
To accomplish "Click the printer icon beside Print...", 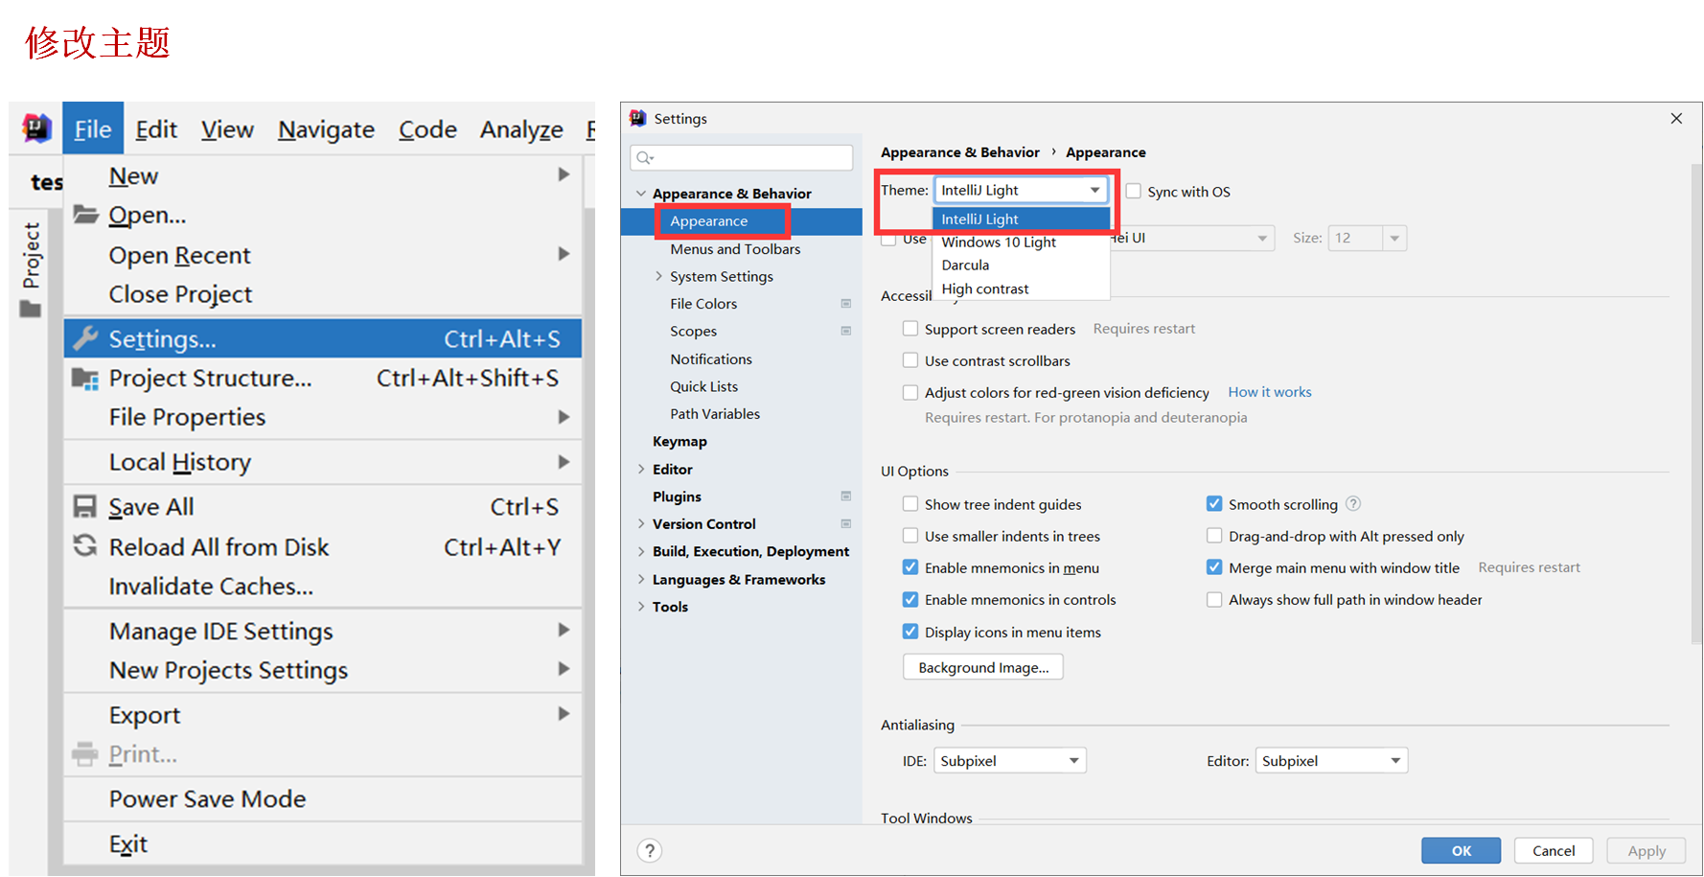I will click(85, 754).
